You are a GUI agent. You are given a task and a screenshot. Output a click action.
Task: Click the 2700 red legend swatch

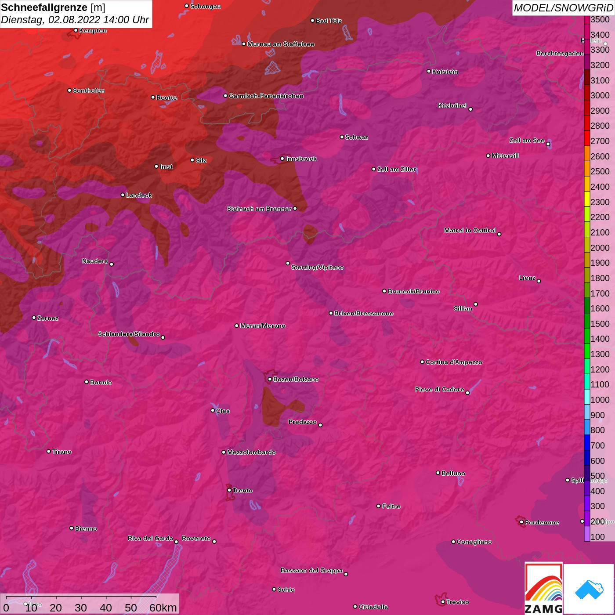point(587,138)
